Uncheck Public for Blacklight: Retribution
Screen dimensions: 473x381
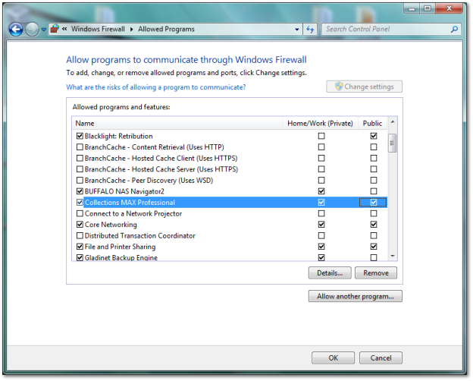(374, 136)
